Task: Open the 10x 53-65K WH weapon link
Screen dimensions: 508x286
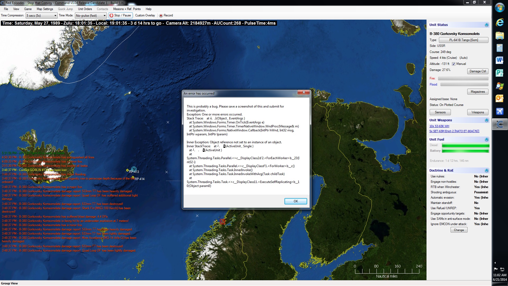Action: (x=439, y=126)
